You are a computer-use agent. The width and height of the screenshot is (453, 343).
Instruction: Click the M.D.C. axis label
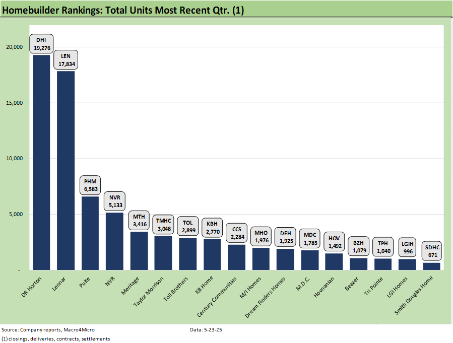point(303,284)
